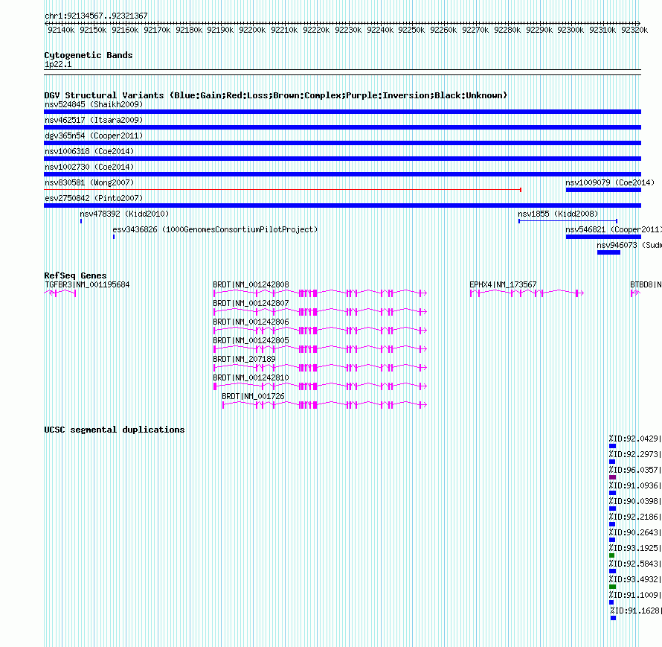Select the %ID:92.2973 segmental duplication label
Screen dimensions: 662x647
tap(635, 454)
